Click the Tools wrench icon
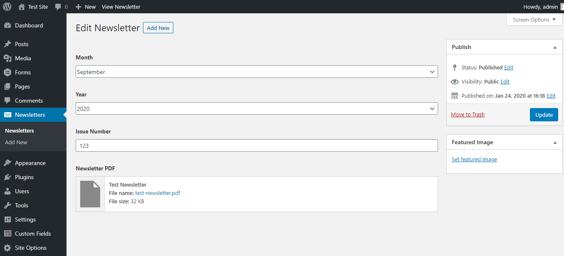 click(x=7, y=205)
